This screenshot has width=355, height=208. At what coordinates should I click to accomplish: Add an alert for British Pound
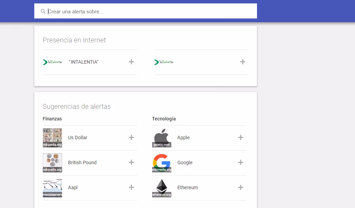click(131, 162)
